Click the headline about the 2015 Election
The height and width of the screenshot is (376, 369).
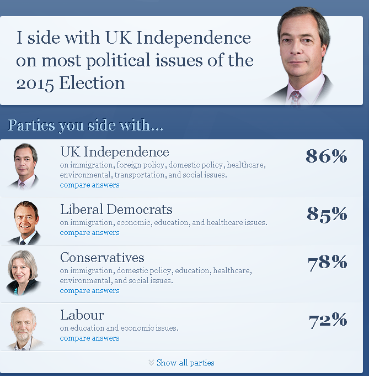pyautogui.click(x=135, y=60)
